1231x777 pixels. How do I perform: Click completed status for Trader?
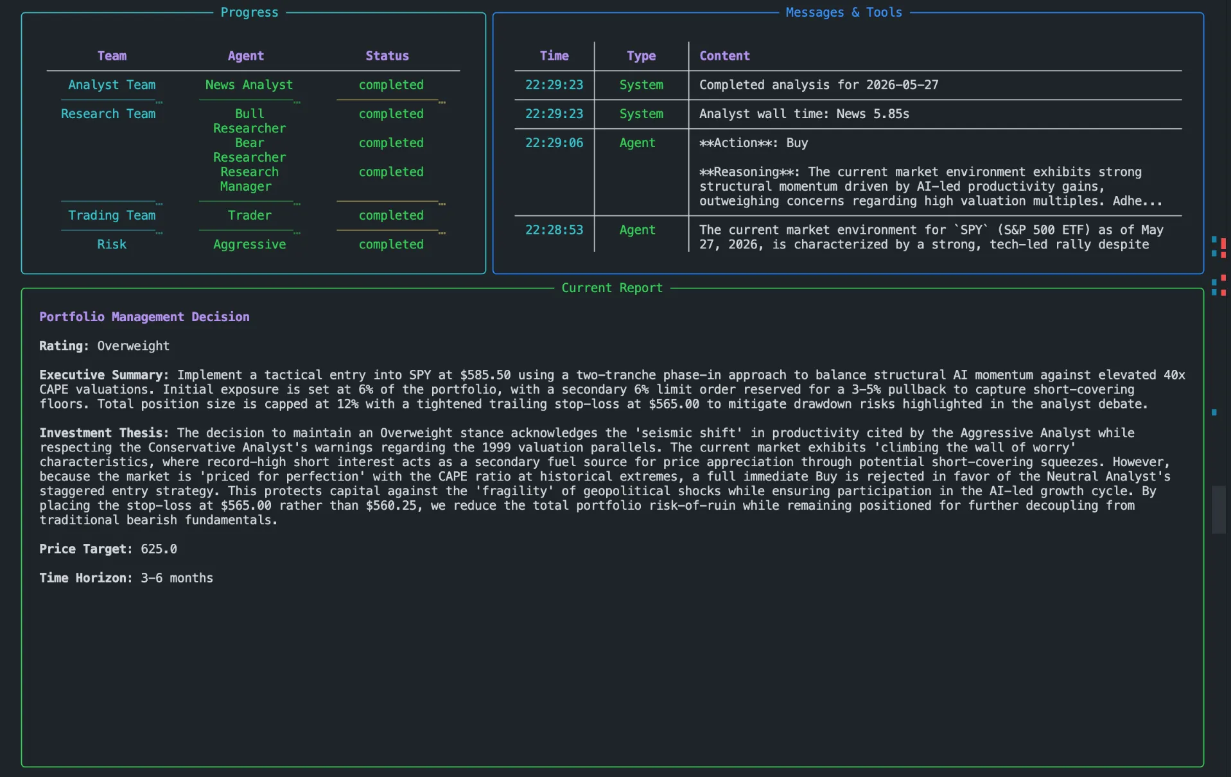(391, 215)
